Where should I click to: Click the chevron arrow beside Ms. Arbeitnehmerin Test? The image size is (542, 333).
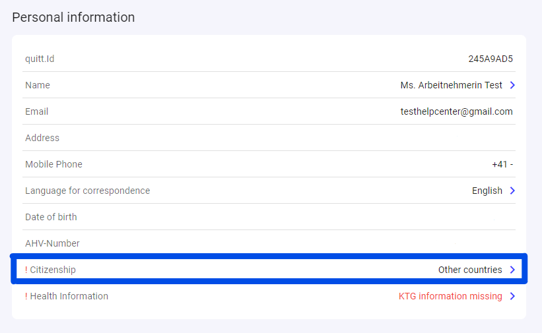(512, 85)
